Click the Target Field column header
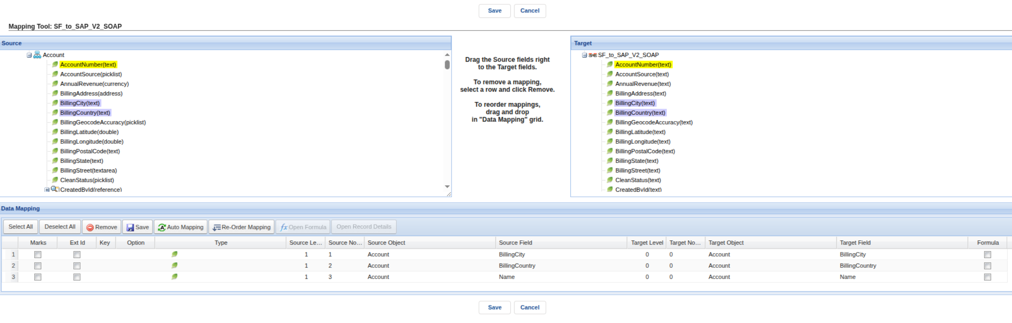Image resolution: width=1012 pixels, height=323 pixels. coord(902,243)
